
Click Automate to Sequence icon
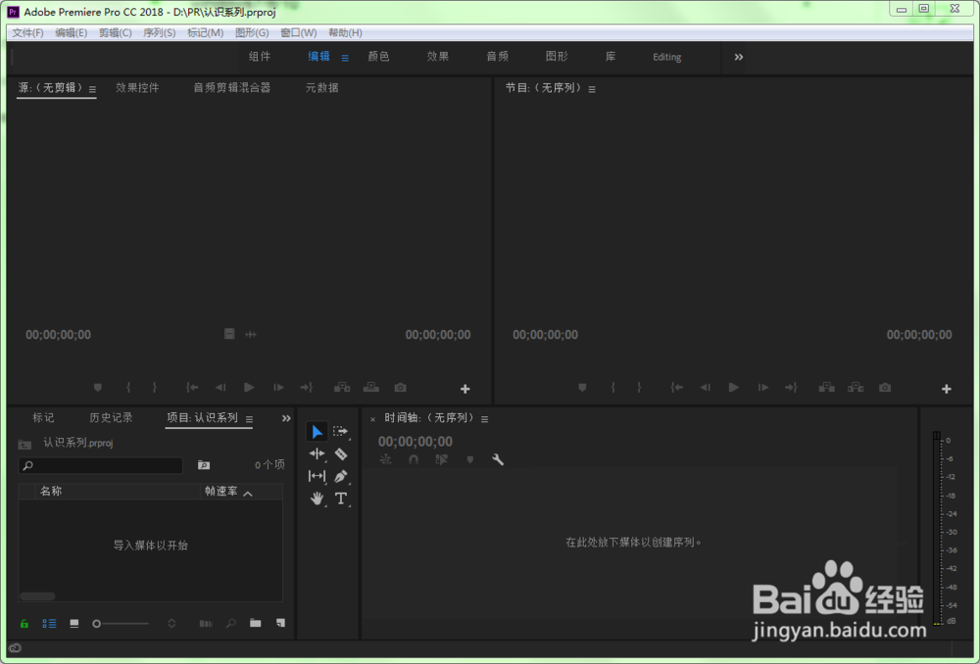click(206, 624)
